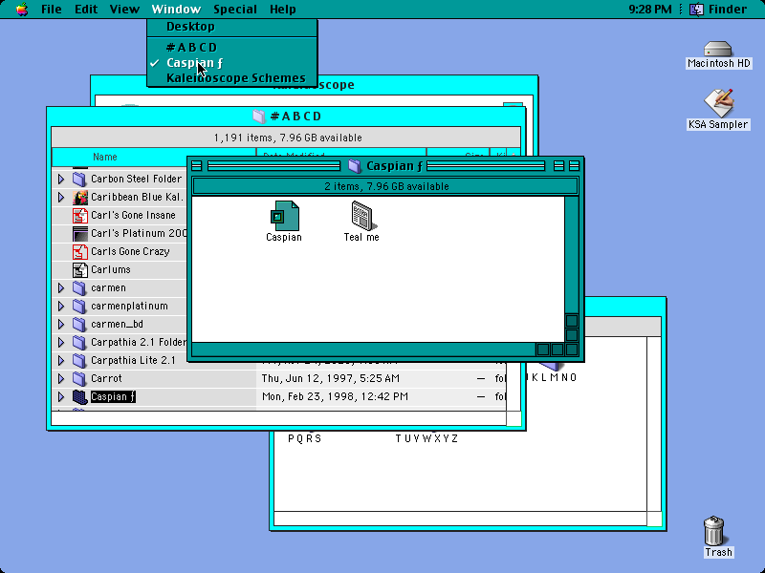Click the zoom box of Caspian ƒ window
This screenshot has width=765, height=573.
click(x=559, y=165)
